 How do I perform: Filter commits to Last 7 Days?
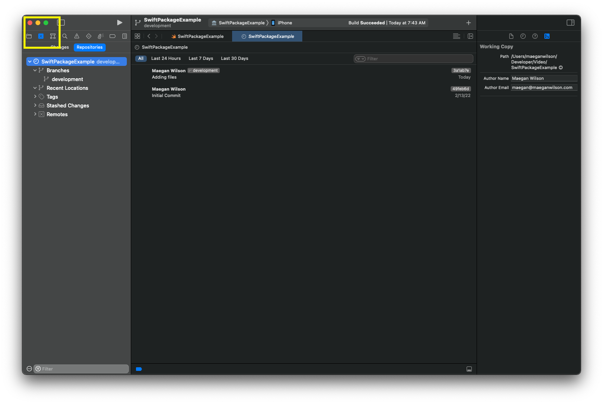pos(201,58)
